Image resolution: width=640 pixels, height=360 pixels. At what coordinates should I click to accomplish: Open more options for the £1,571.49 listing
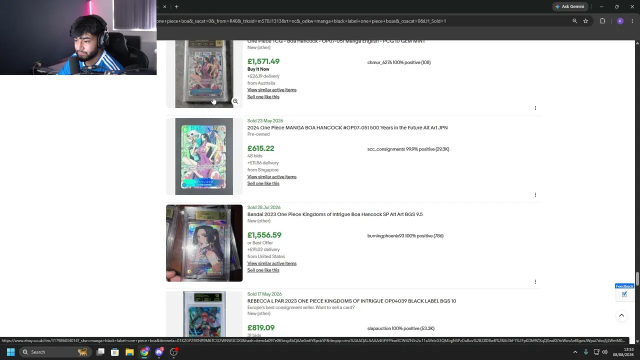tap(535, 108)
